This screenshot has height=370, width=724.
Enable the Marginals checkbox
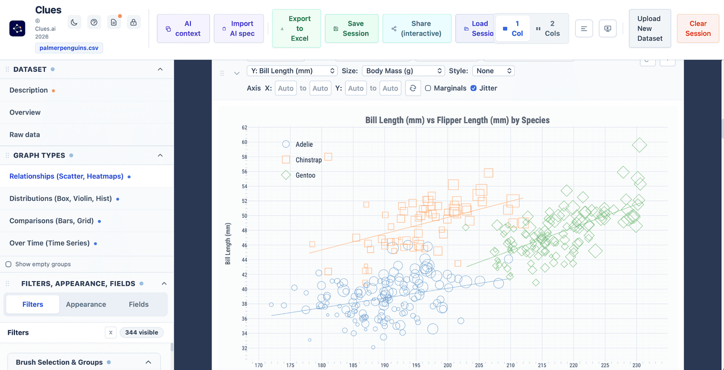click(x=428, y=88)
